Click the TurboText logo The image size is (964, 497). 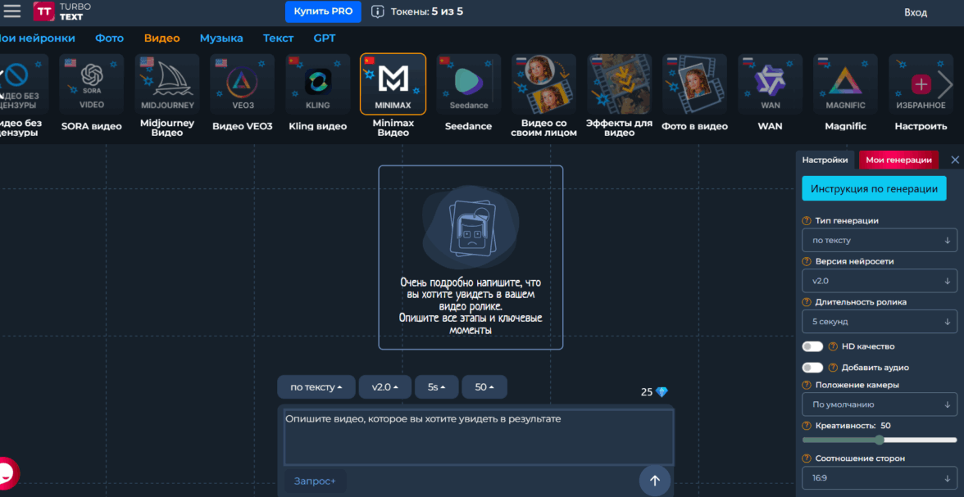(62, 11)
